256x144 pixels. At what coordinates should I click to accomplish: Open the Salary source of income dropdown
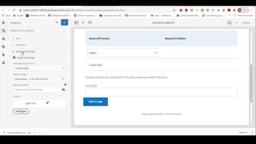123,53
